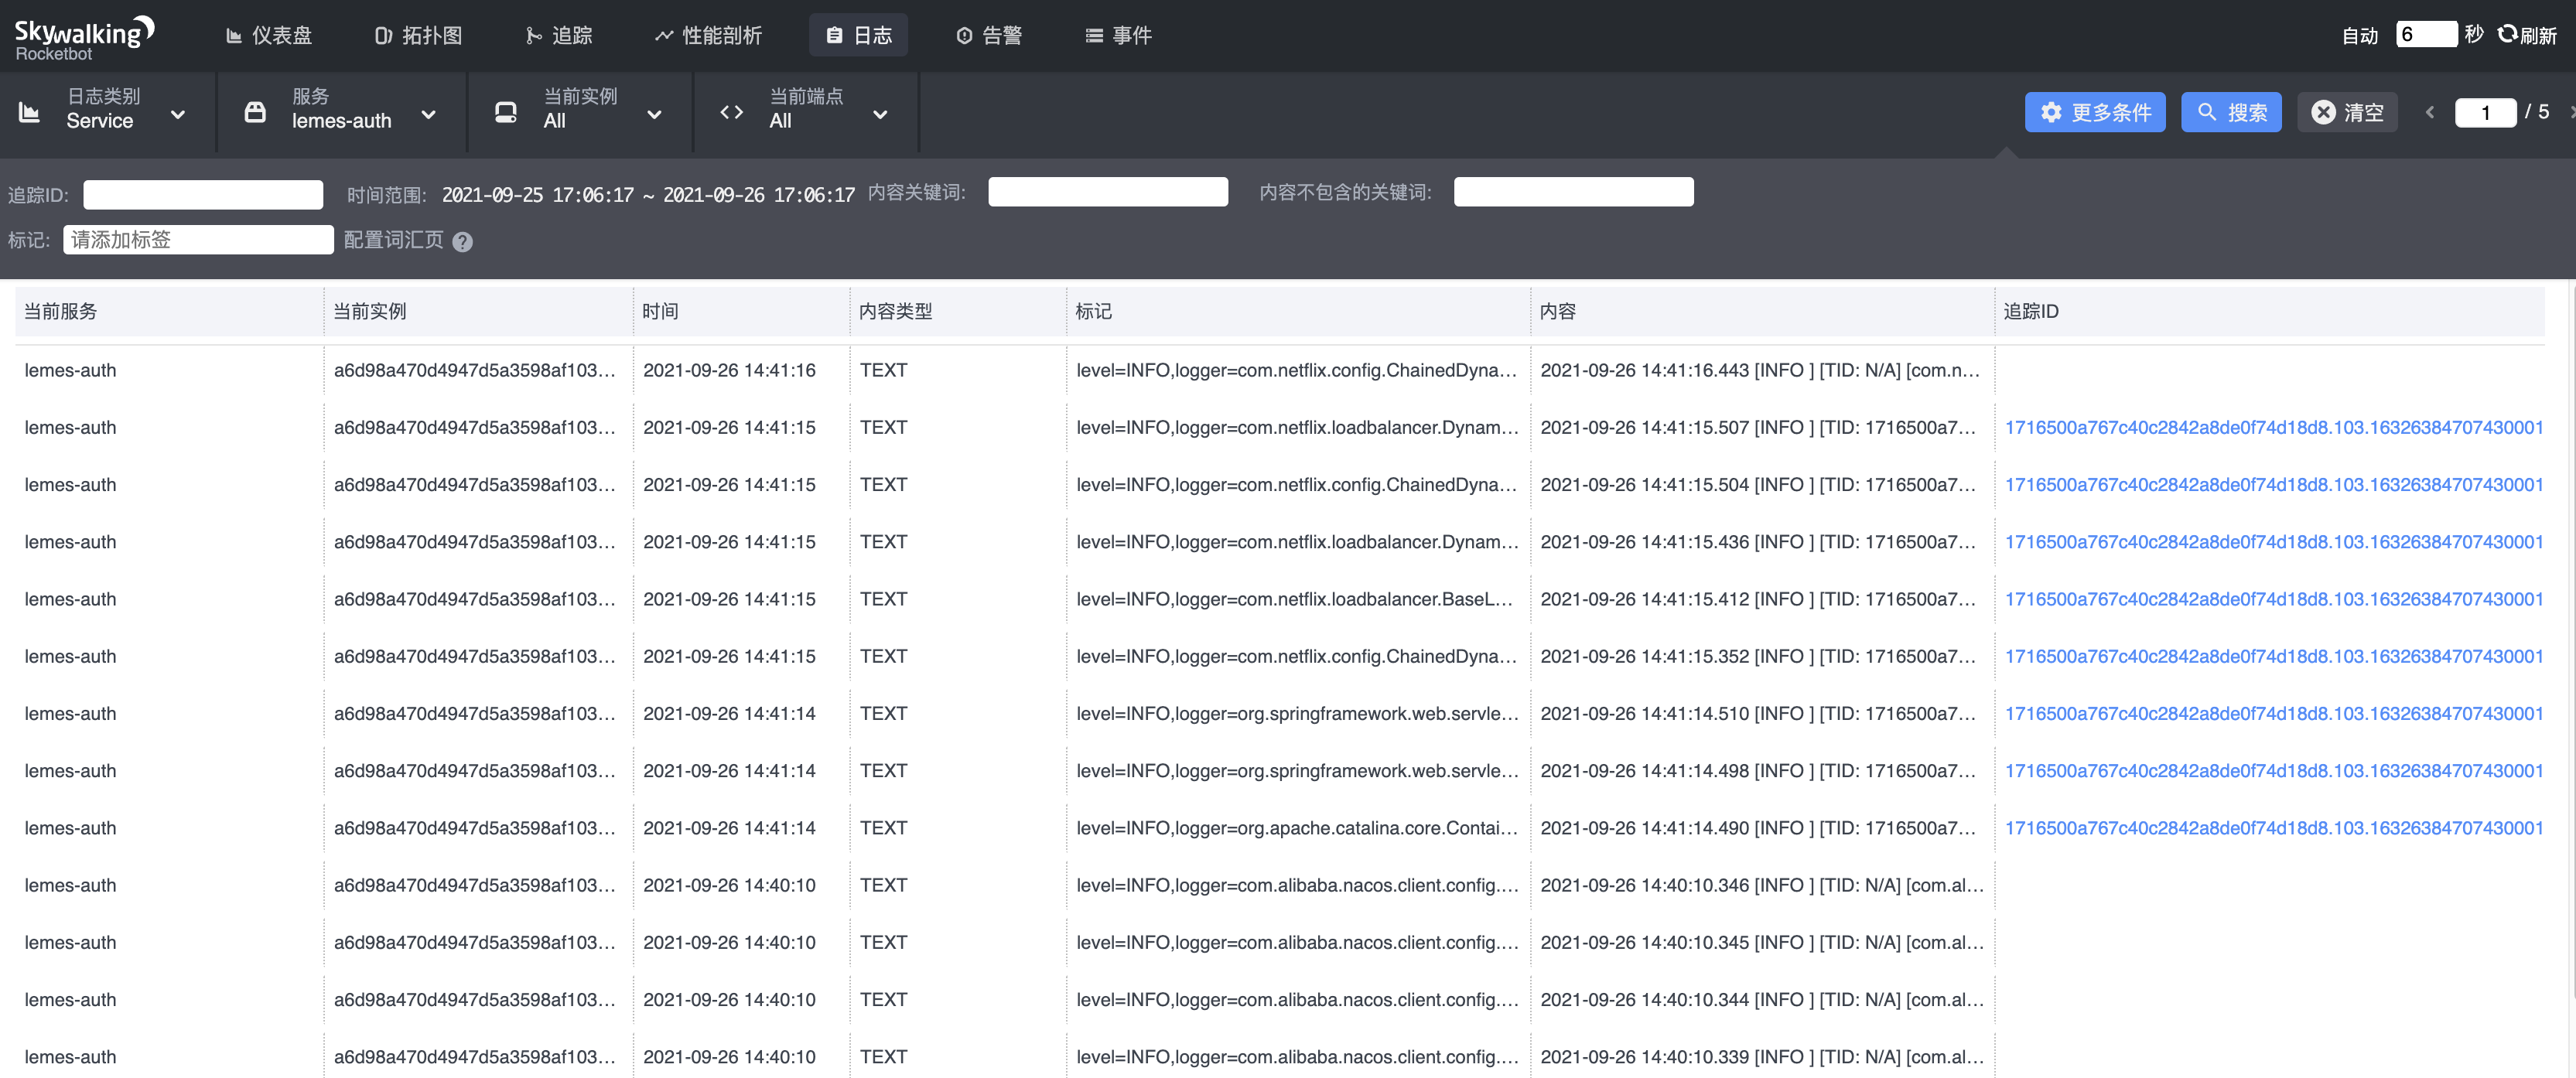Click the 配置词汇页 help question icon
The image size is (2576, 1078).
462,242
